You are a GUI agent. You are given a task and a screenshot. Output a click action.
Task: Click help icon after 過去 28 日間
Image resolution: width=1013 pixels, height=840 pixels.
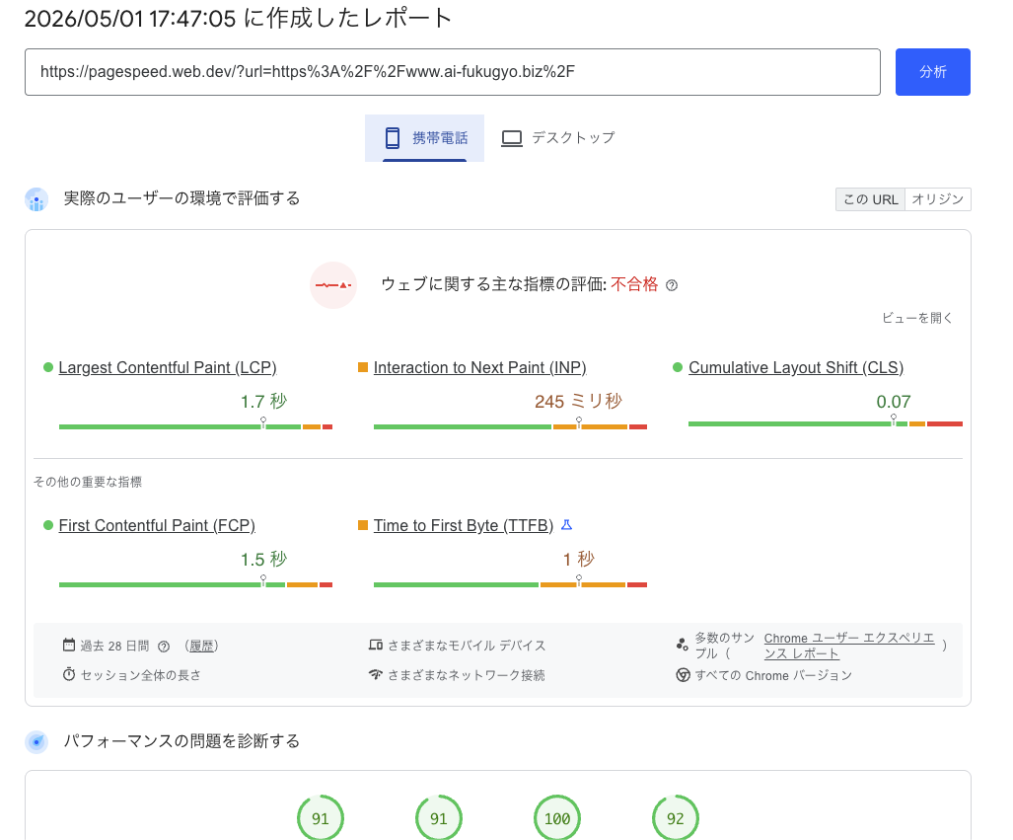(x=164, y=646)
